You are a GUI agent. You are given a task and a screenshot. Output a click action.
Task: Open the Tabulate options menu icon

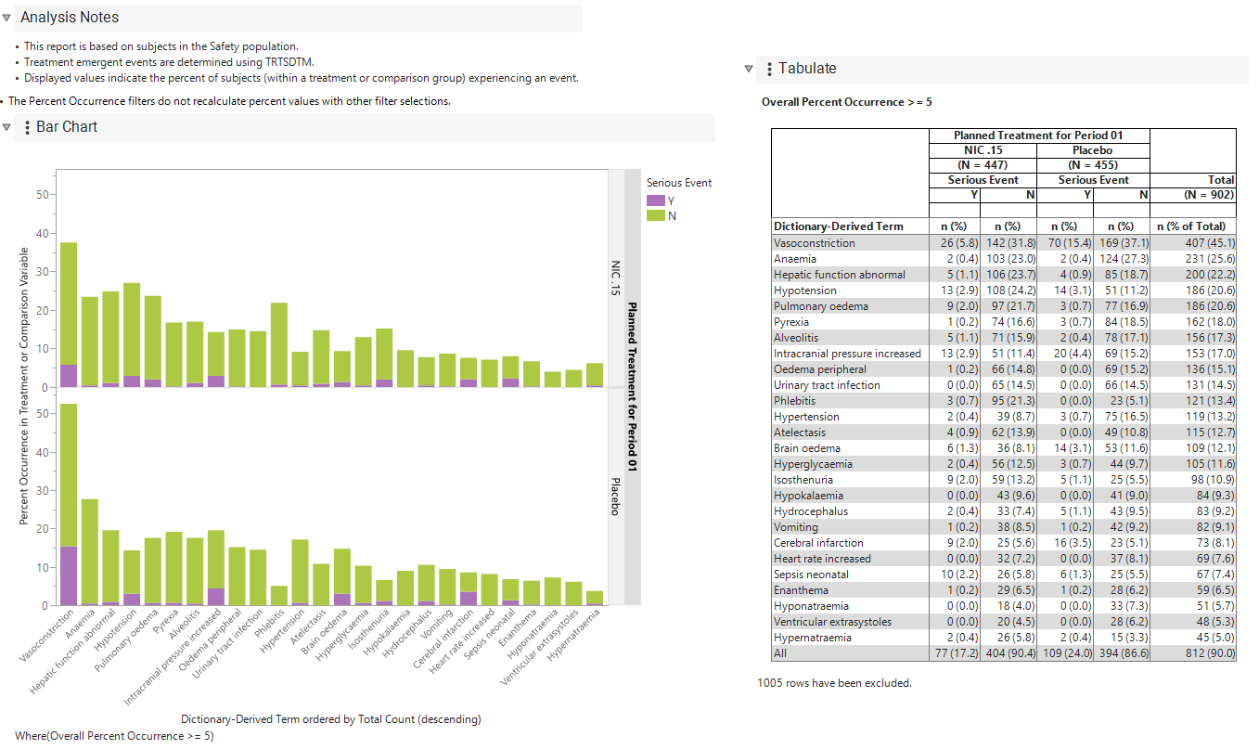pos(769,69)
